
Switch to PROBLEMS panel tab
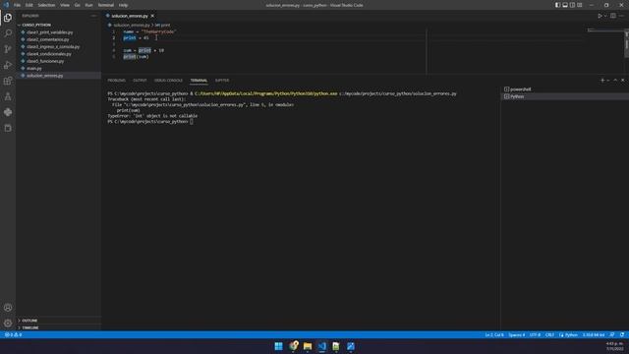[116, 81]
